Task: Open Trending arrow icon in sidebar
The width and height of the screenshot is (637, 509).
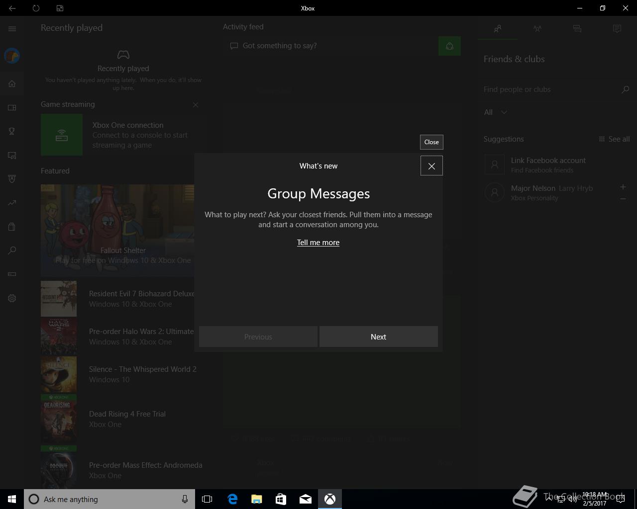Action: click(12, 203)
